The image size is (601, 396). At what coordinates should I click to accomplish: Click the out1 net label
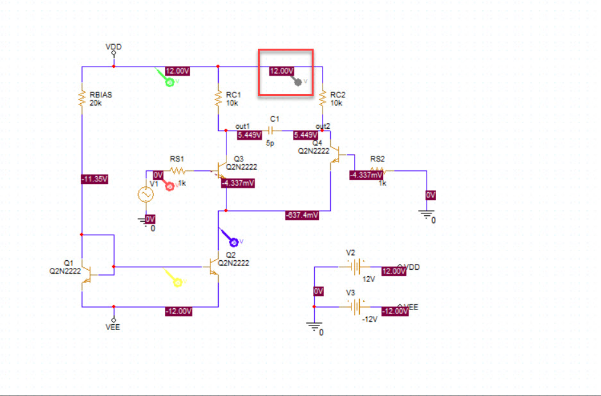(x=242, y=126)
